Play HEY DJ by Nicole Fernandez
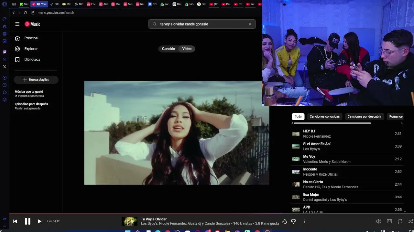 [x=347, y=134]
